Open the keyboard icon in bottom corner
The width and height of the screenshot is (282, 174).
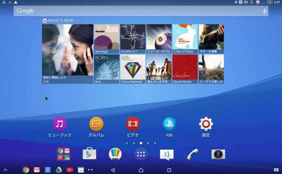[276, 170]
